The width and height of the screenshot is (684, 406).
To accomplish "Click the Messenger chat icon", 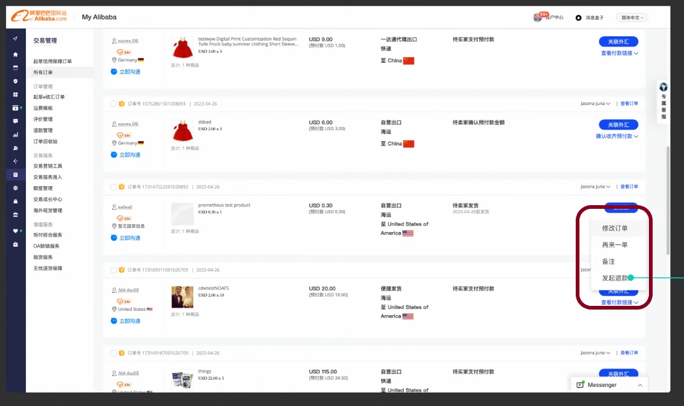I will [x=580, y=385].
